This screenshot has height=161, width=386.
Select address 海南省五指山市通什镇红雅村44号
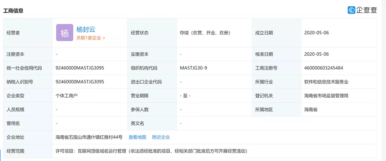pos(89,137)
